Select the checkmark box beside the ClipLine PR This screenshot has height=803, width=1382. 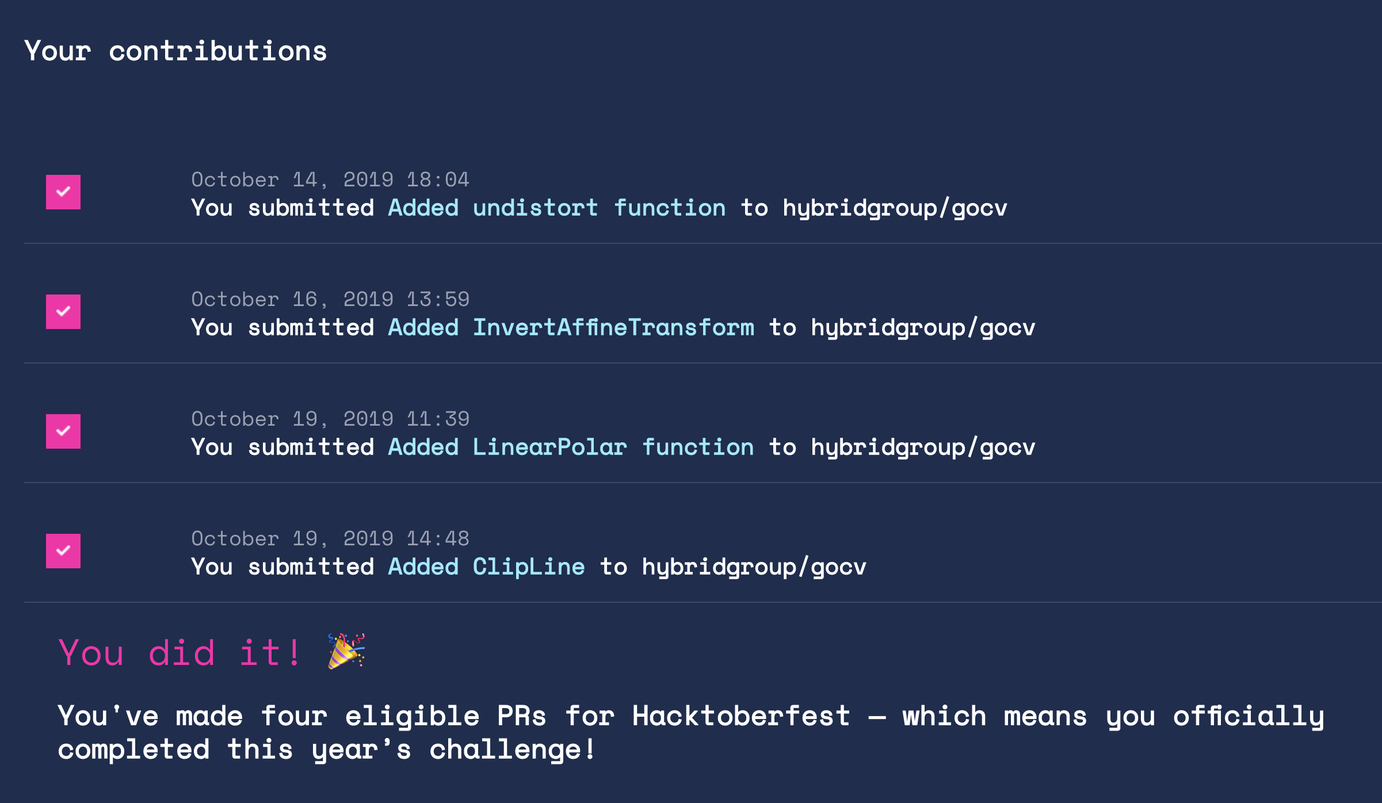point(63,551)
